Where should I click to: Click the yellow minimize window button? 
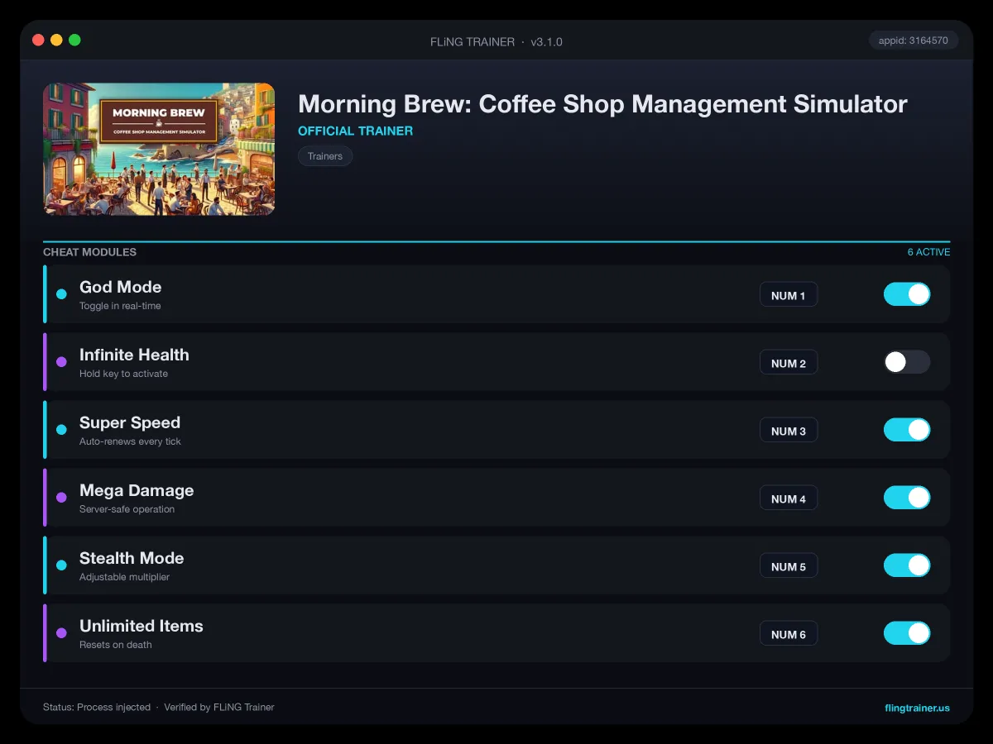point(56,40)
